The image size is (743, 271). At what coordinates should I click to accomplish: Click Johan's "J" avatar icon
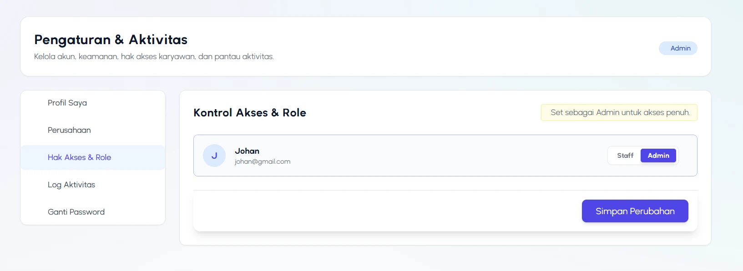point(214,156)
